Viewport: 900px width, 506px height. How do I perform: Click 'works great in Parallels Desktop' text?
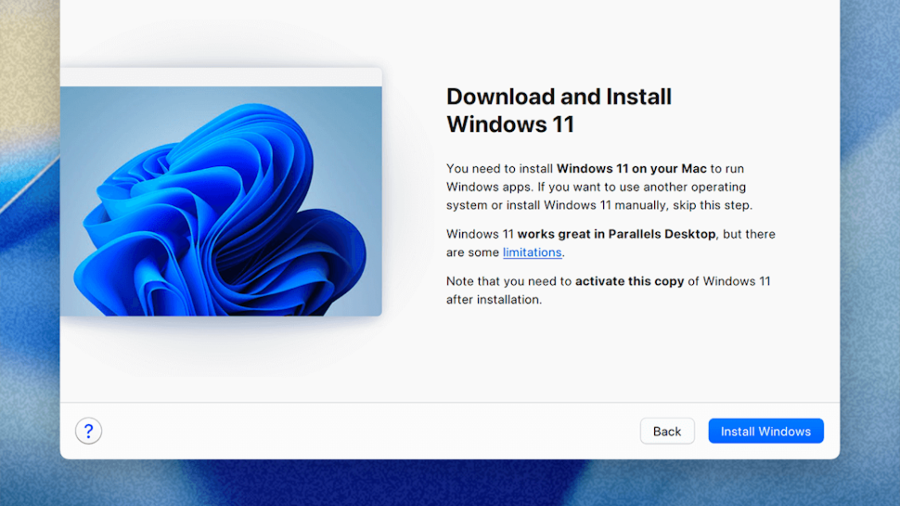point(616,234)
